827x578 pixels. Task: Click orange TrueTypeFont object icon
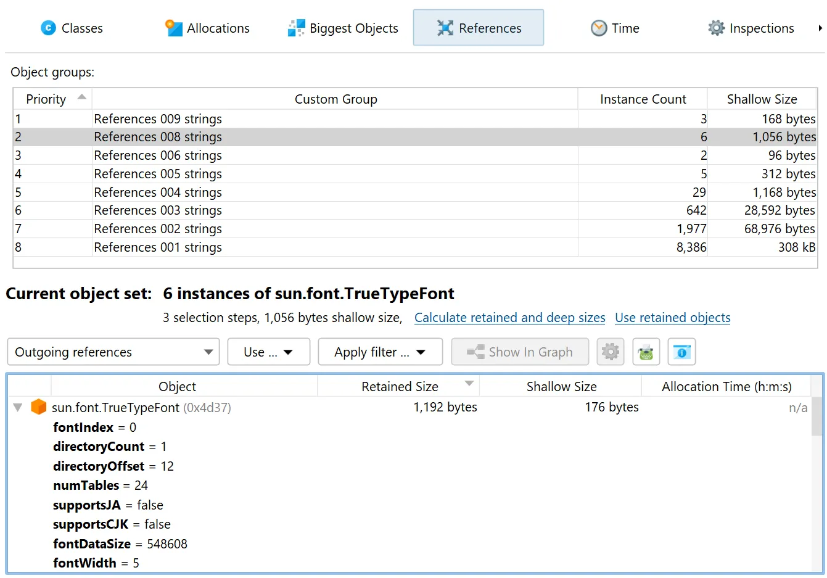39,407
